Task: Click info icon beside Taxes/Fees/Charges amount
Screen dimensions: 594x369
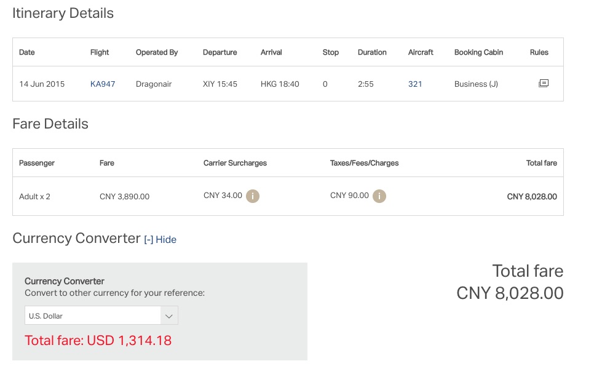Action: pos(379,196)
